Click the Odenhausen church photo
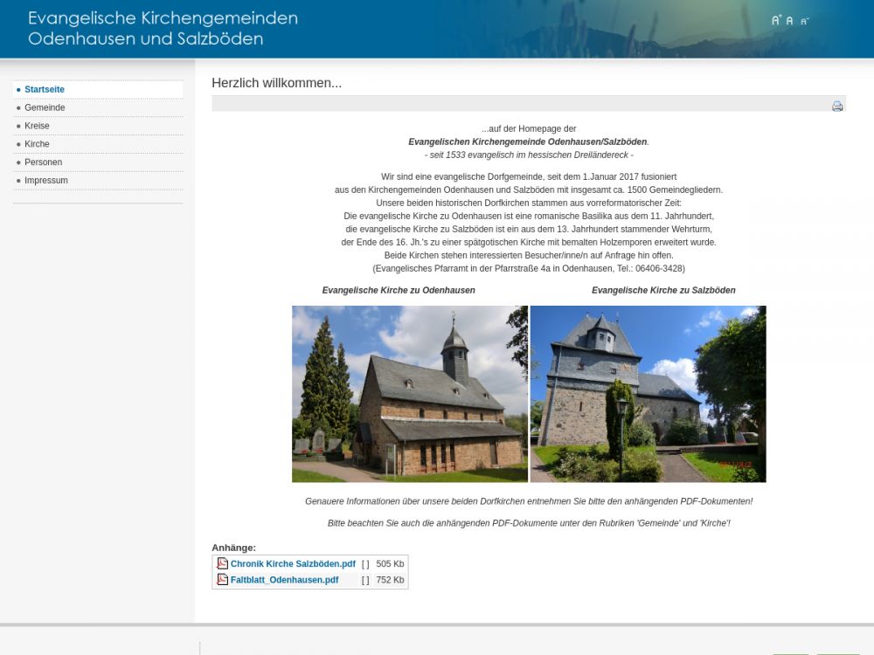 pos(409,394)
